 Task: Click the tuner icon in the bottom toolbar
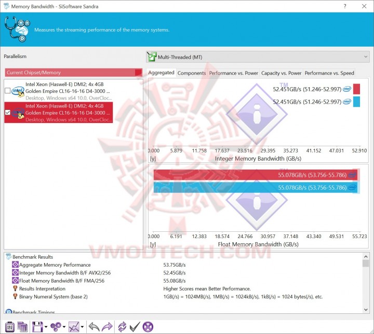coord(10,327)
